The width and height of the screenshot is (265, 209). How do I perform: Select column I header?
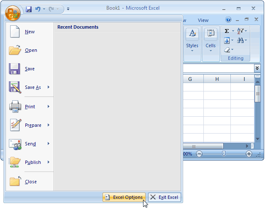pyautogui.click(x=242, y=79)
